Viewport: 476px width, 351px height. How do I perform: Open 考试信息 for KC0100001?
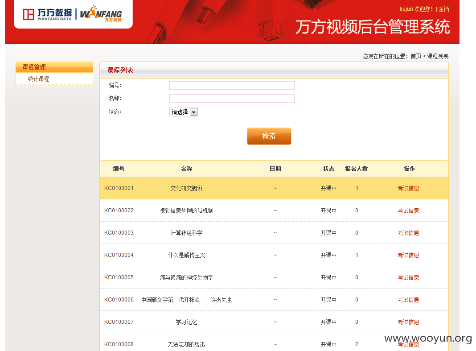pyautogui.click(x=408, y=188)
